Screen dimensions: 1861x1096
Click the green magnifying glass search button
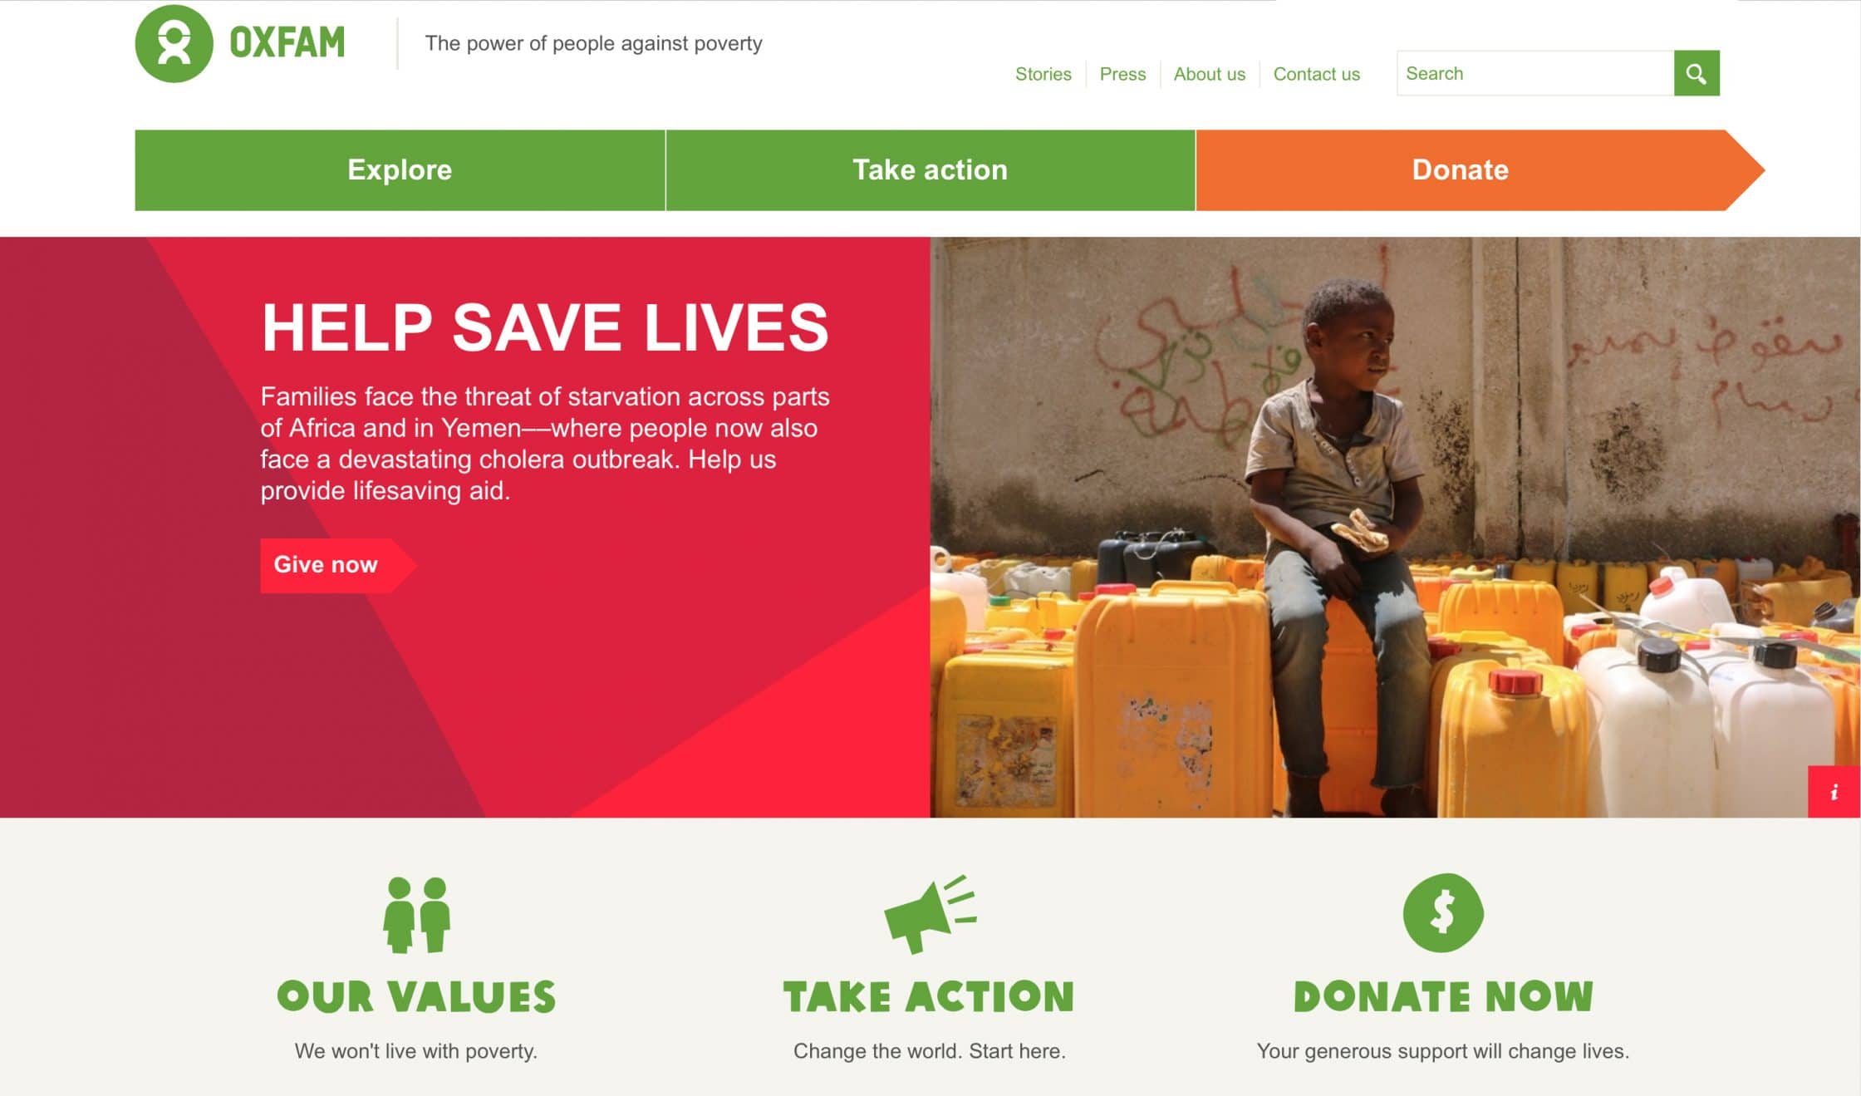coord(1697,73)
